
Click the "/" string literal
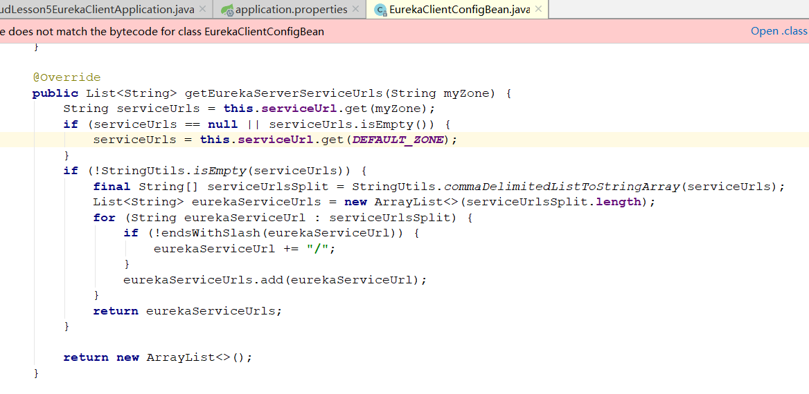tap(317, 248)
